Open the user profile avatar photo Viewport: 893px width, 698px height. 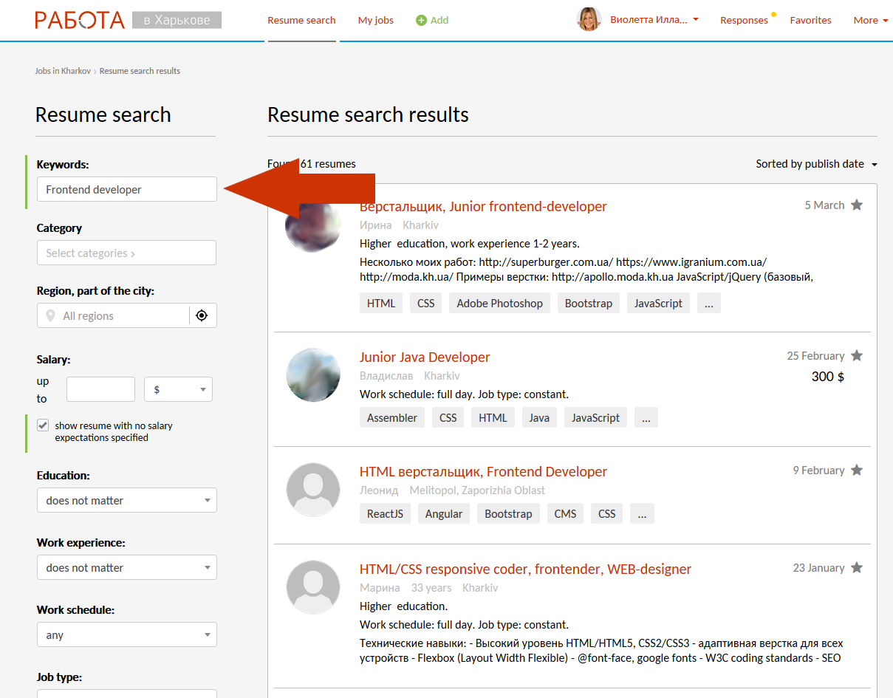(x=589, y=20)
